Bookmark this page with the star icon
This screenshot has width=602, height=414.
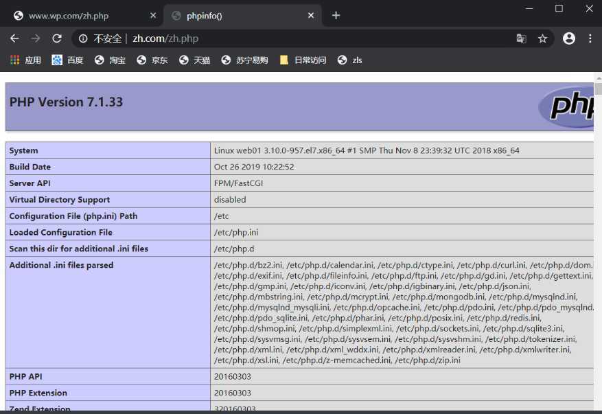542,38
